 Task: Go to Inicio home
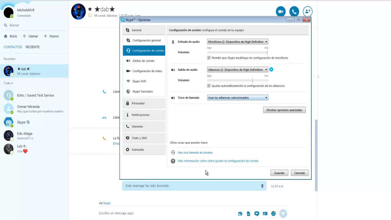10,36
